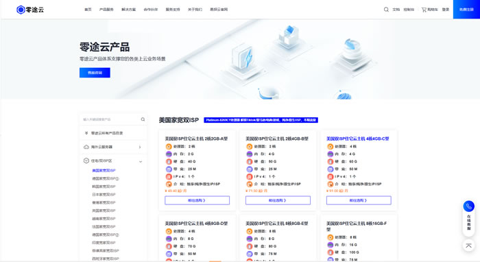
Task: Click 前往选购 in the 2核4GB-B型 card
Action: tap(278, 200)
